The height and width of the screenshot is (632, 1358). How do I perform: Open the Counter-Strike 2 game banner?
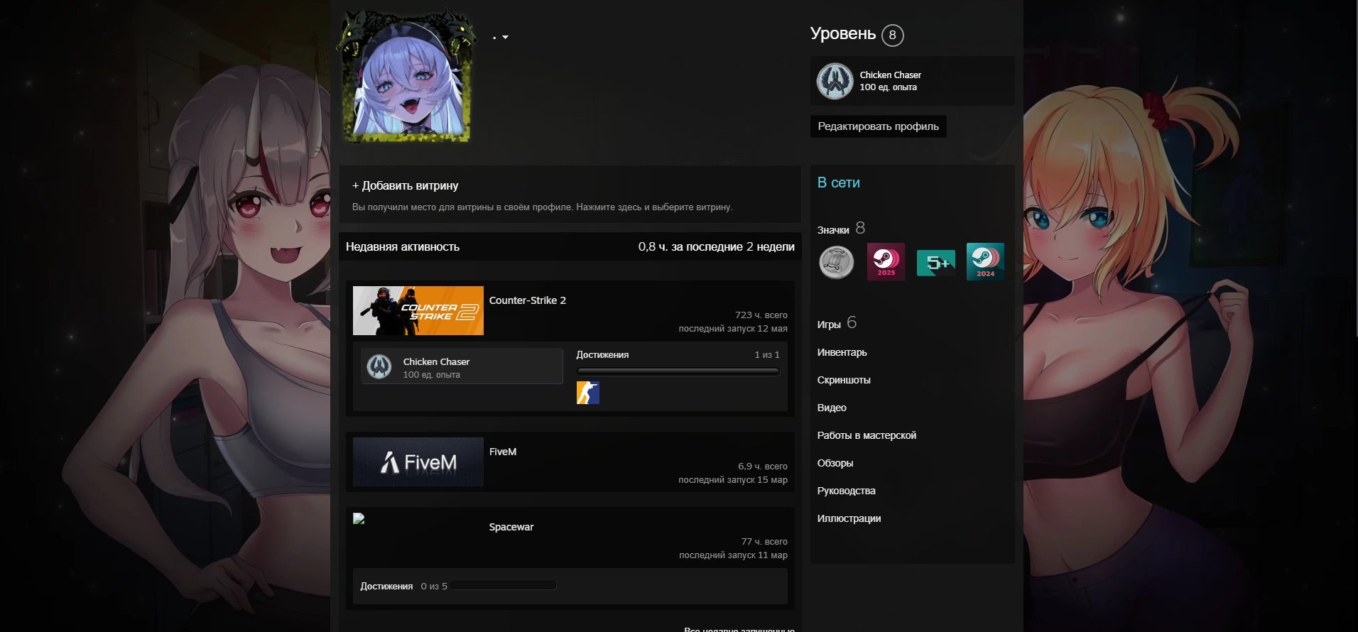pyautogui.click(x=418, y=311)
